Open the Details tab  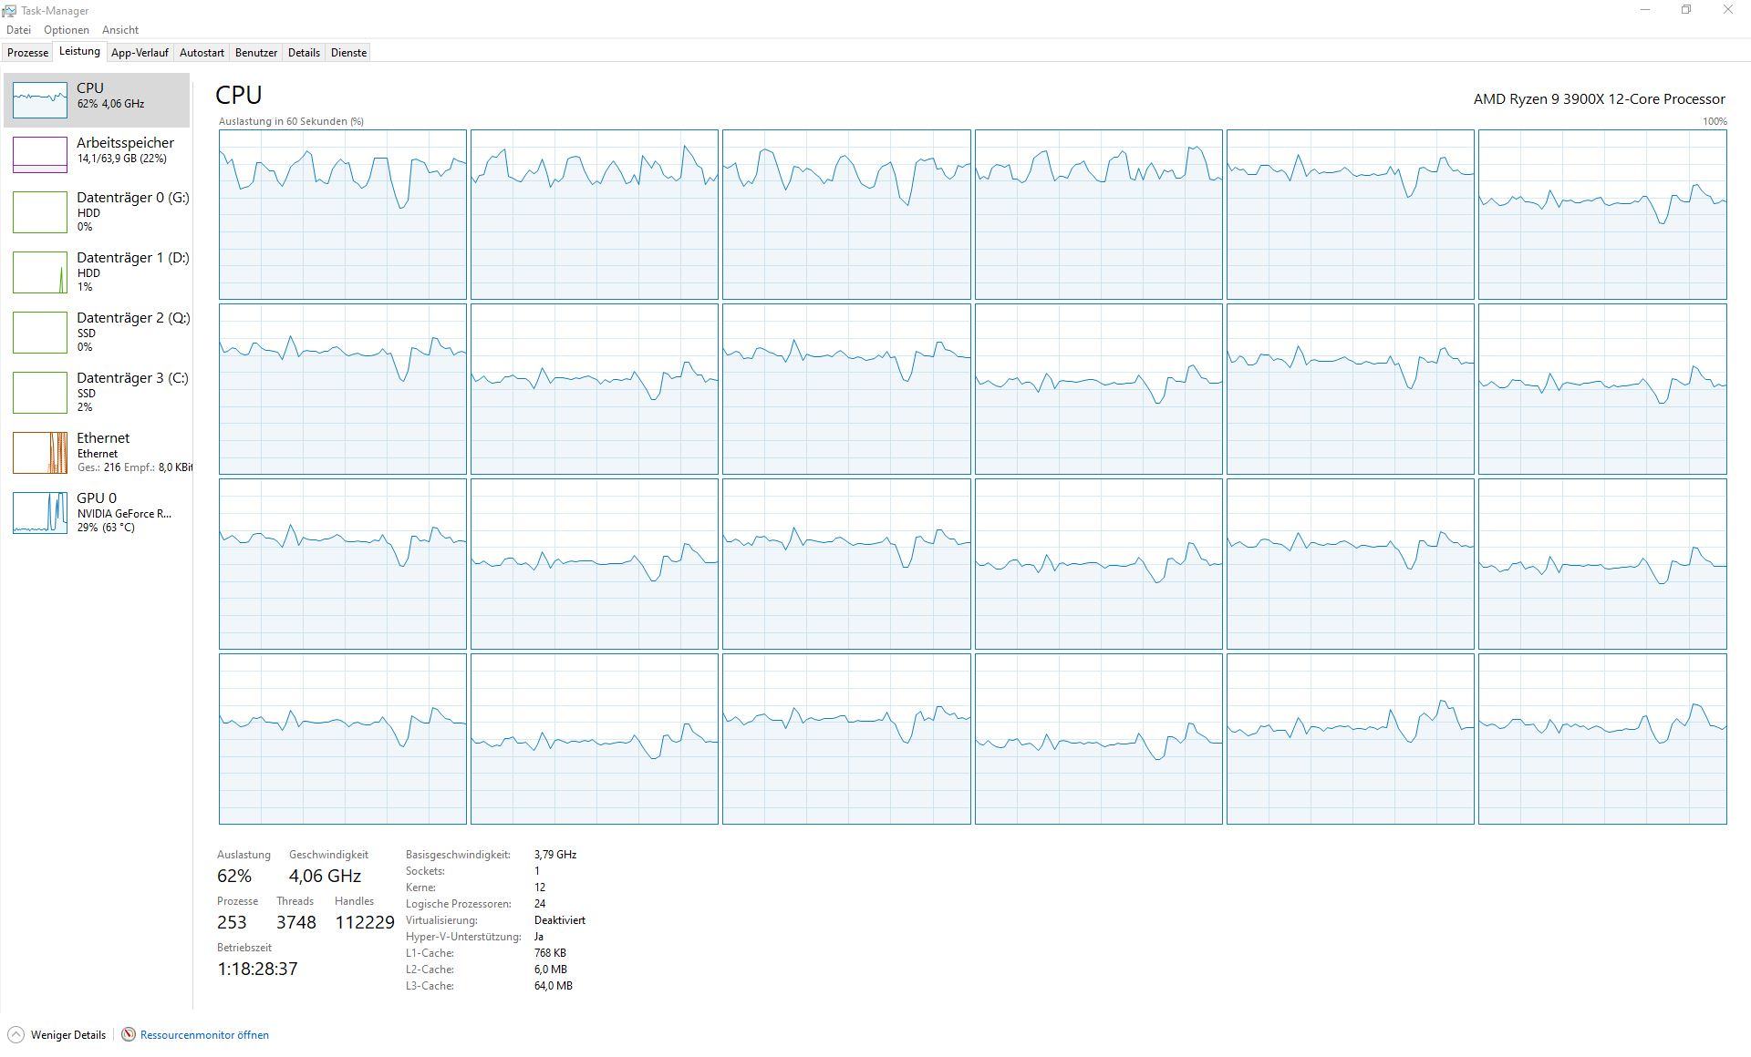click(304, 53)
